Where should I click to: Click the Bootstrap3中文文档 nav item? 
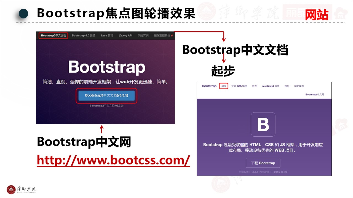click(x=53, y=35)
